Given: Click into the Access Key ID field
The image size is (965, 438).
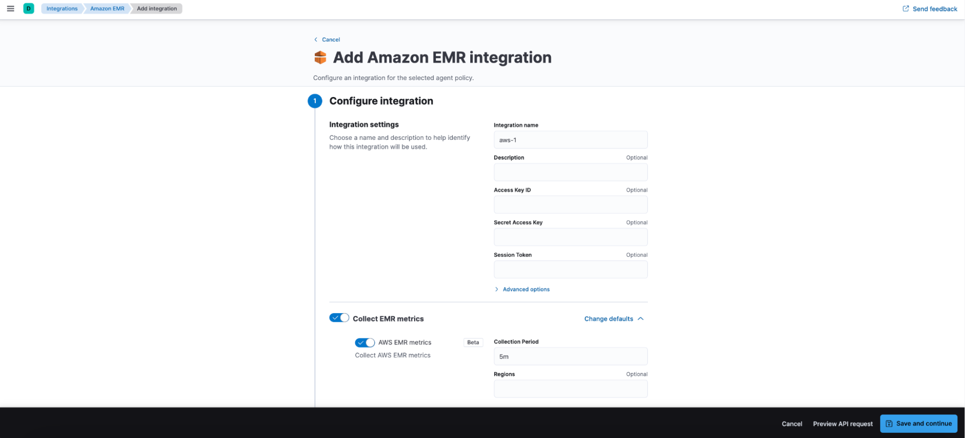Looking at the screenshot, I should [x=570, y=205].
